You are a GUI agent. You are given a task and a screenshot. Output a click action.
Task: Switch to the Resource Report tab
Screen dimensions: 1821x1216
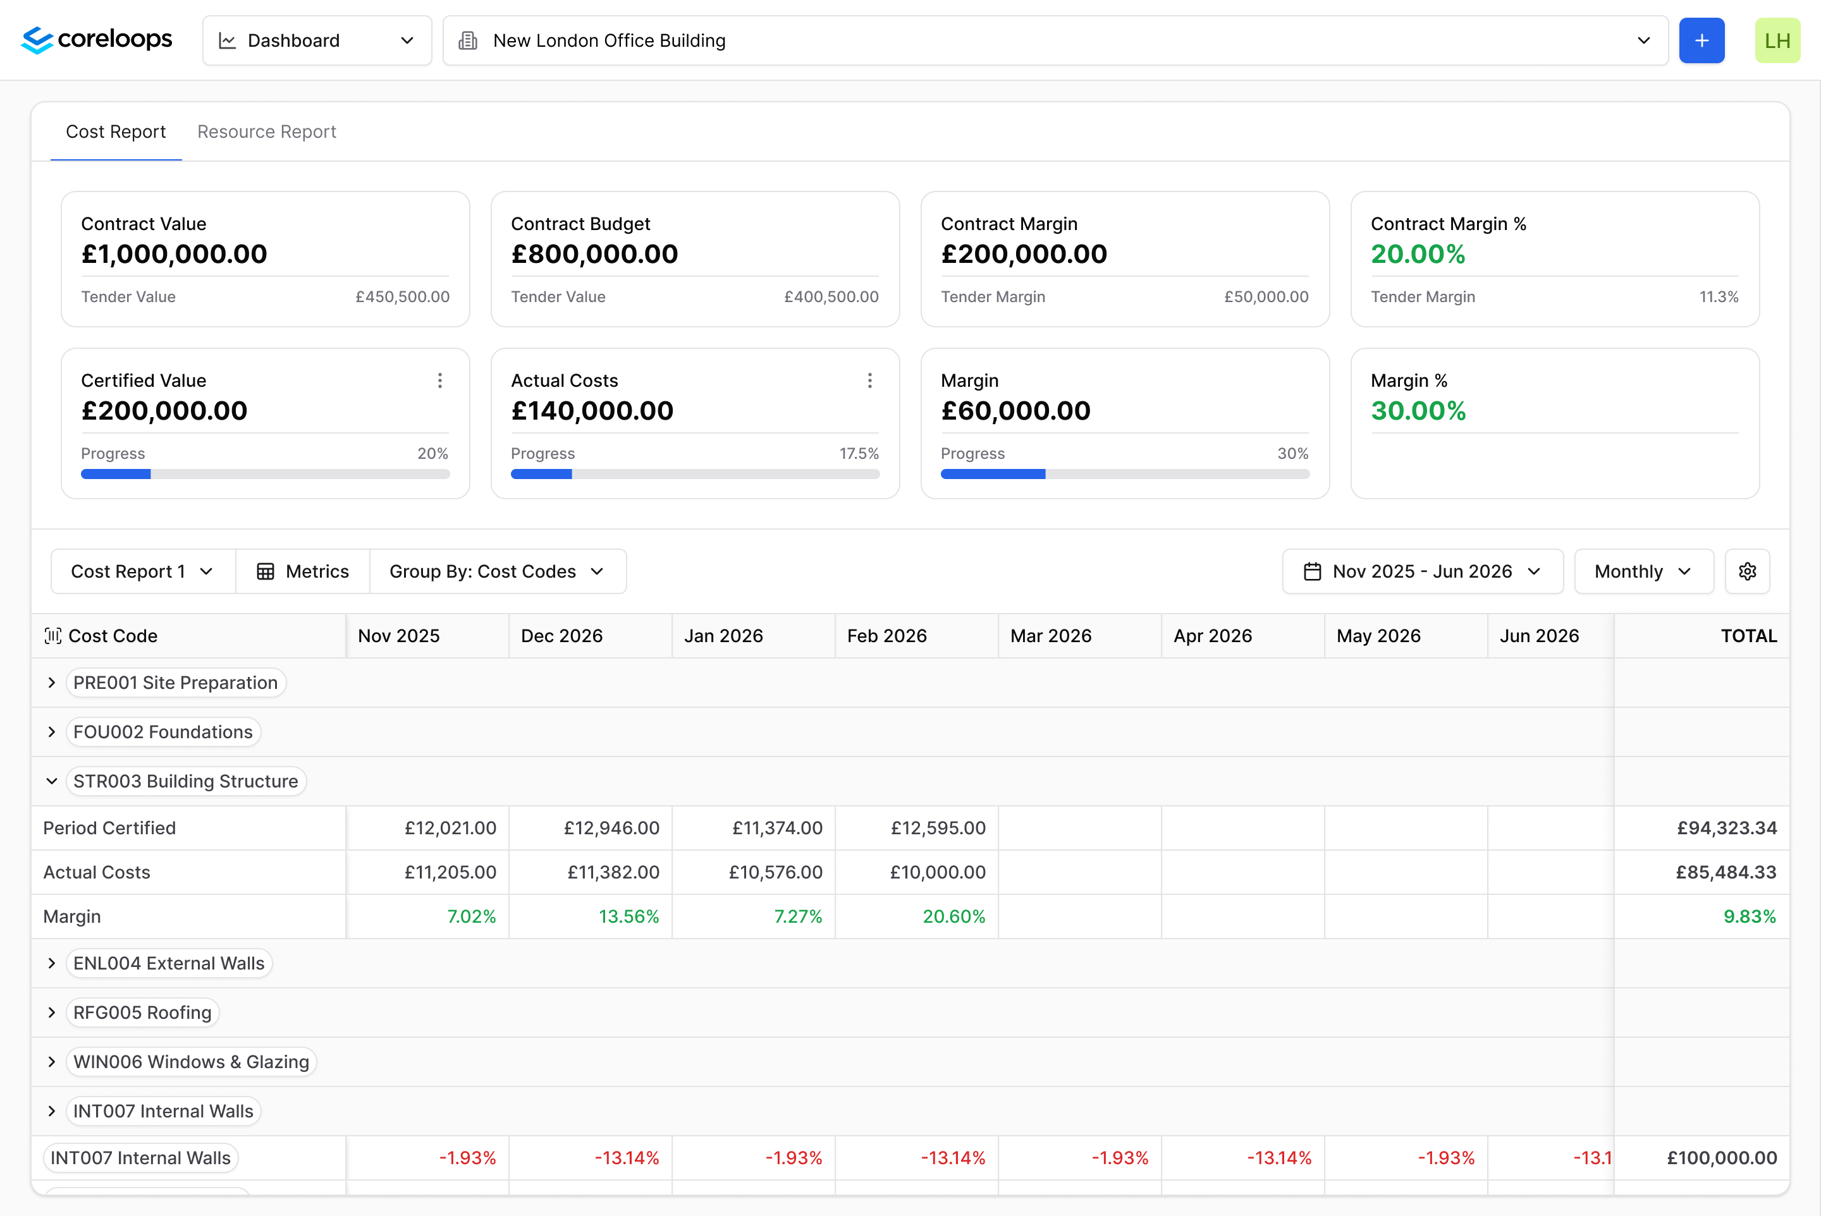click(x=266, y=132)
